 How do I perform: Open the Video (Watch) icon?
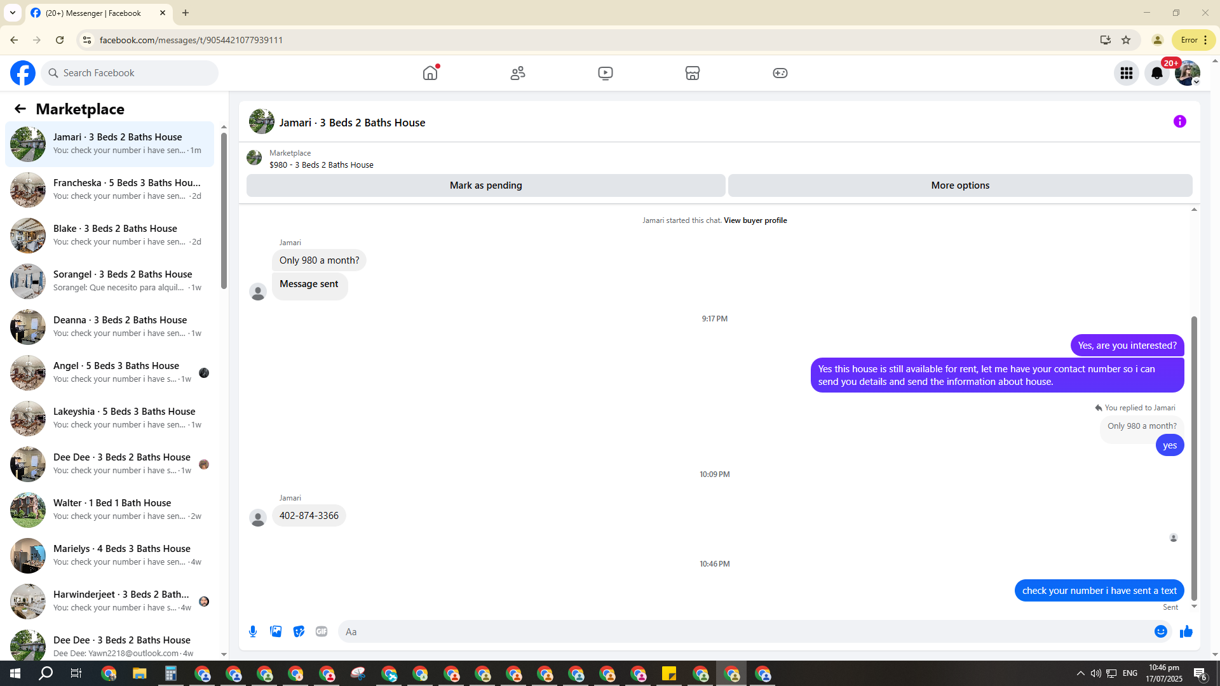606,73
